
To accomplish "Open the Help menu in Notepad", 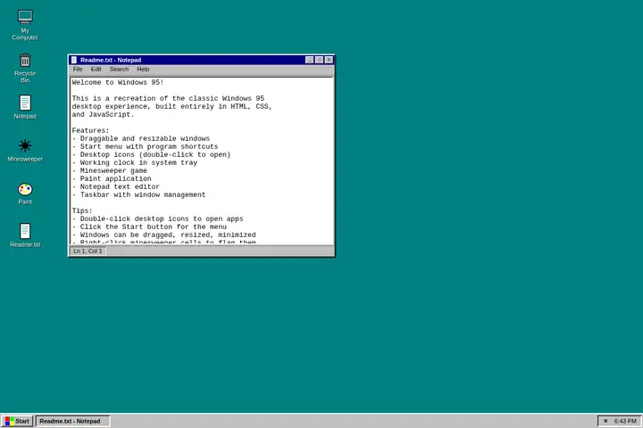I will pos(143,70).
